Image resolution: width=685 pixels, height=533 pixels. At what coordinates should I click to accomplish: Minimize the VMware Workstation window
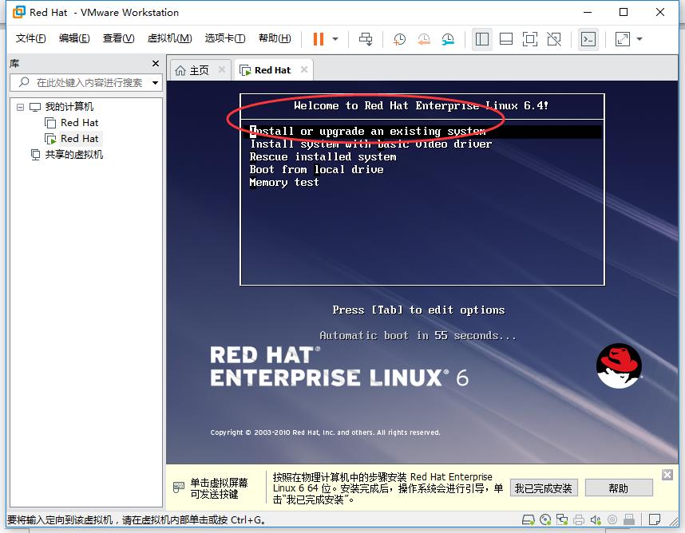[588, 12]
